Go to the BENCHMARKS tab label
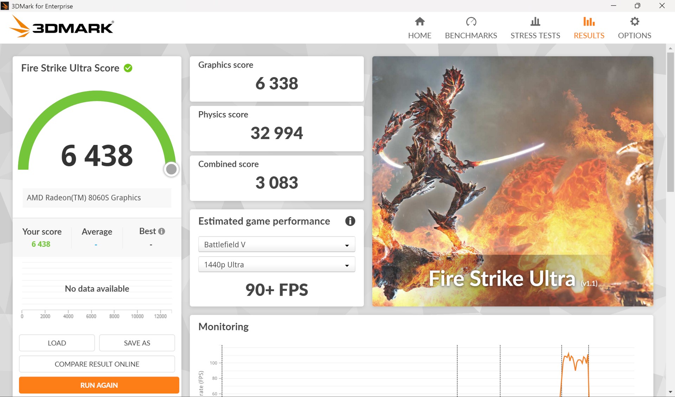The height and width of the screenshot is (397, 675). click(471, 36)
